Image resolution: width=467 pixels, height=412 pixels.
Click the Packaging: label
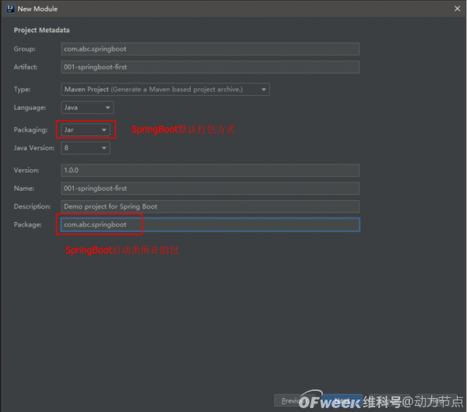click(x=30, y=130)
